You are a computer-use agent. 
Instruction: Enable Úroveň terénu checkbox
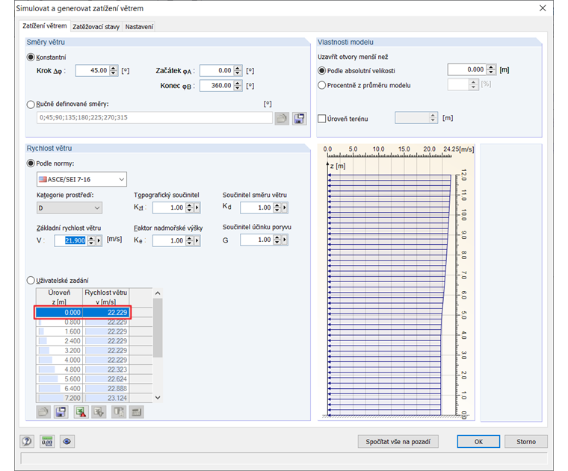coord(321,119)
